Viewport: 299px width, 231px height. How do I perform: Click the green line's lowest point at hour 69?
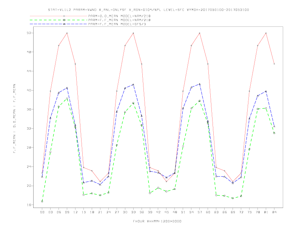[233, 198]
